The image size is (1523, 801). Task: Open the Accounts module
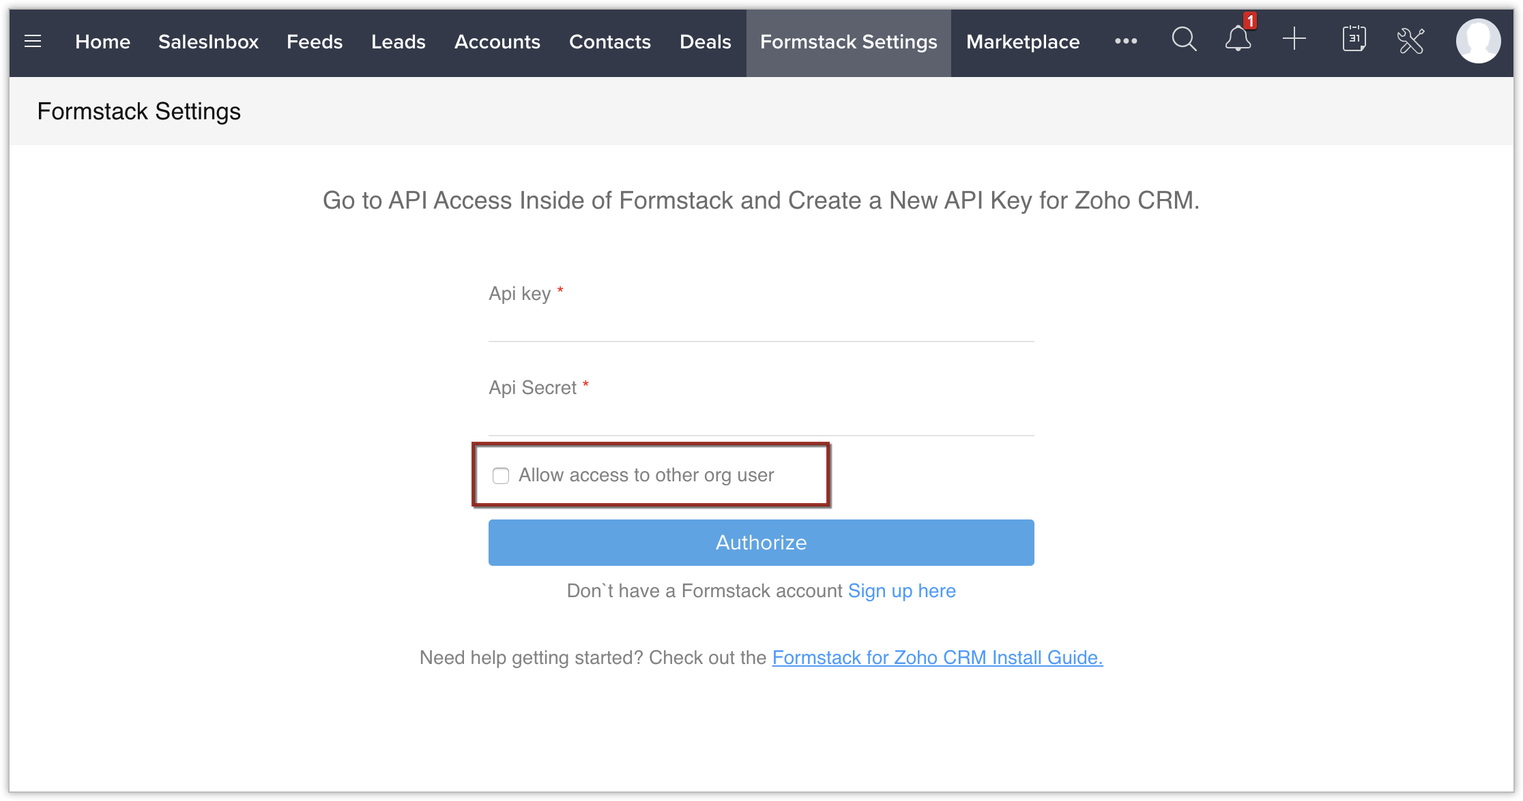(497, 42)
